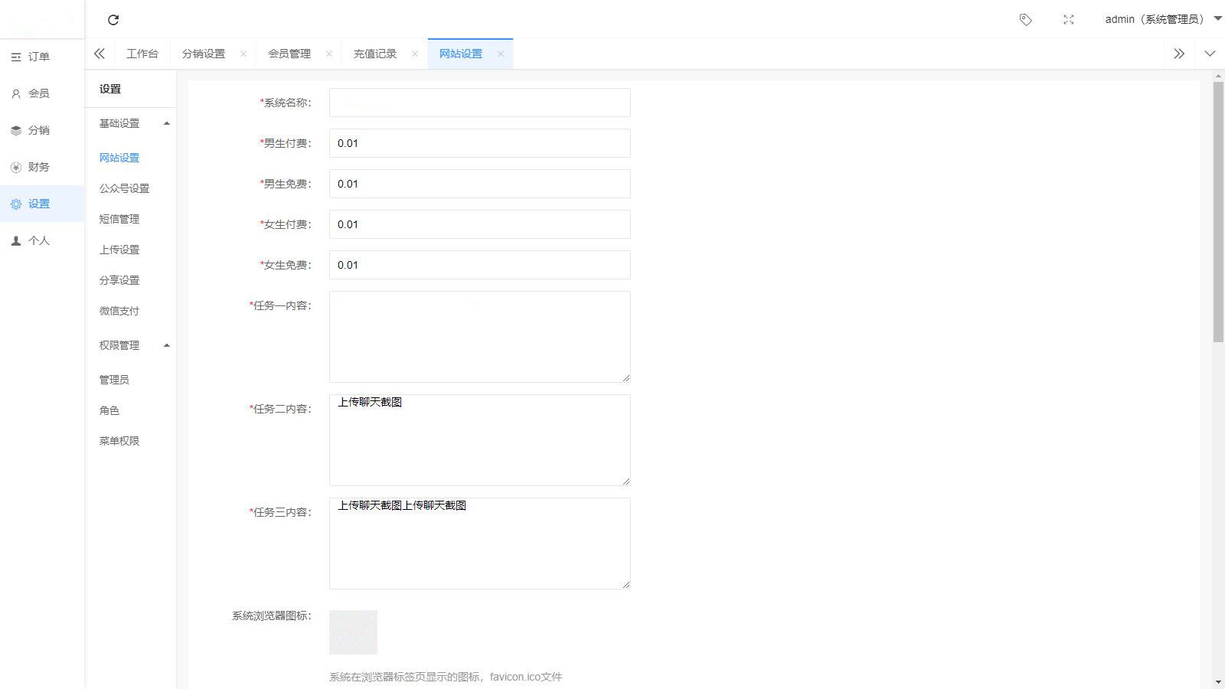Viewport: 1225px width, 689px height.
Task: Close the 分销设置 tab
Action: (x=243, y=54)
